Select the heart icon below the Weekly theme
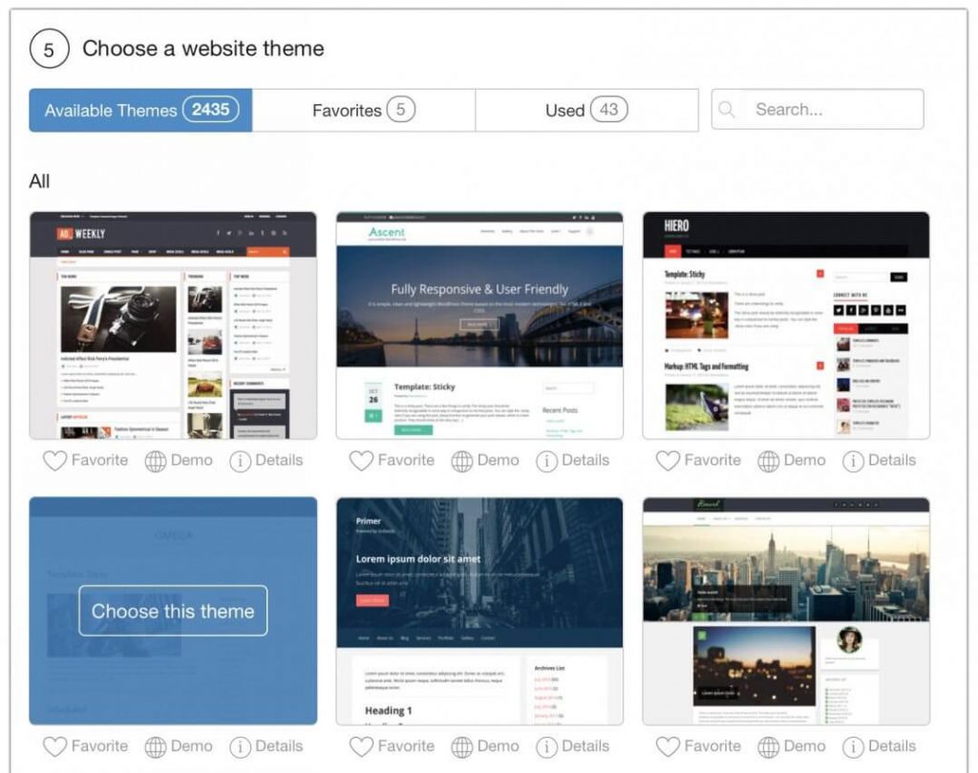The height and width of the screenshot is (773, 978). [54, 460]
